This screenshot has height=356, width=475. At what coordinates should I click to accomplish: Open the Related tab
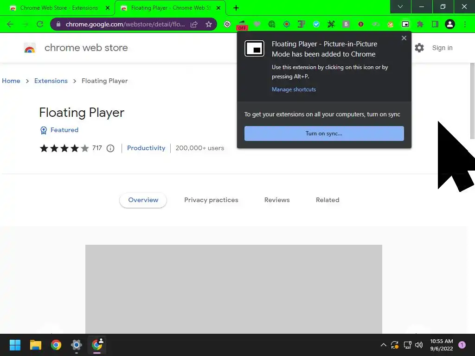(327, 200)
